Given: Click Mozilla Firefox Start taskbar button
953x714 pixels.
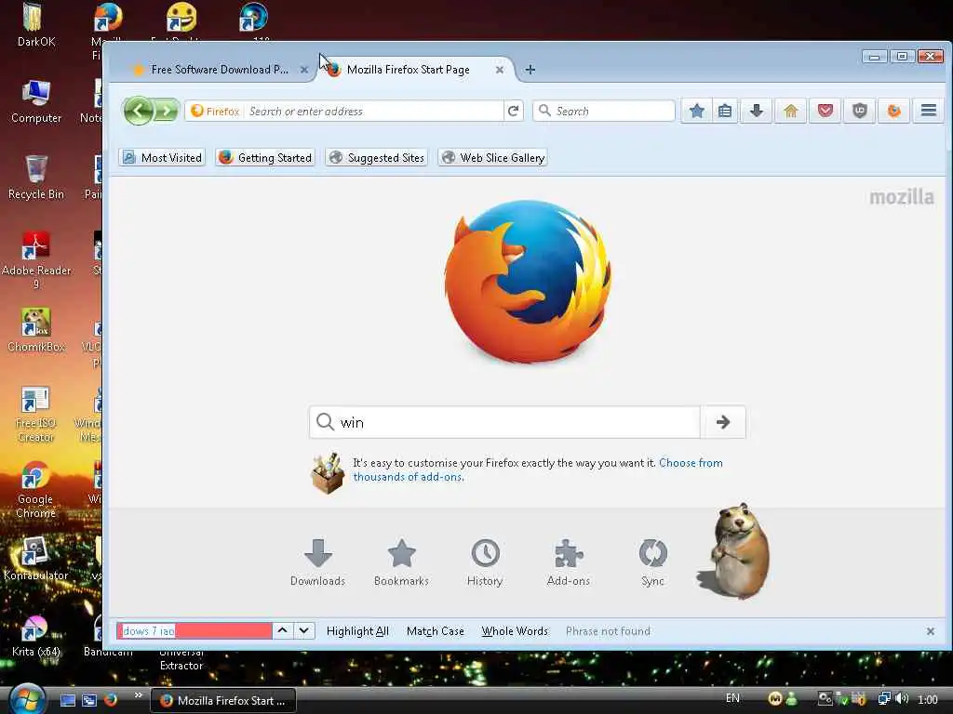Looking at the screenshot, I should pyautogui.click(x=223, y=701).
